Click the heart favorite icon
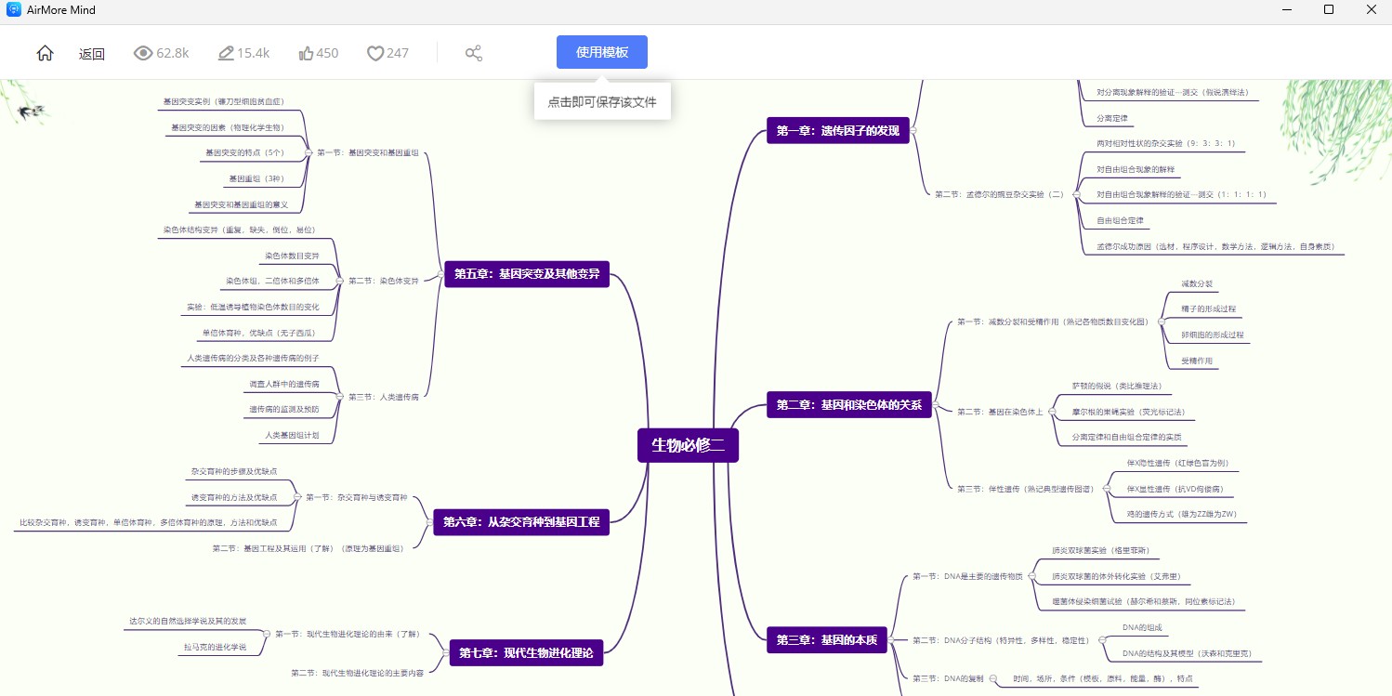1392x696 pixels. pyautogui.click(x=375, y=53)
